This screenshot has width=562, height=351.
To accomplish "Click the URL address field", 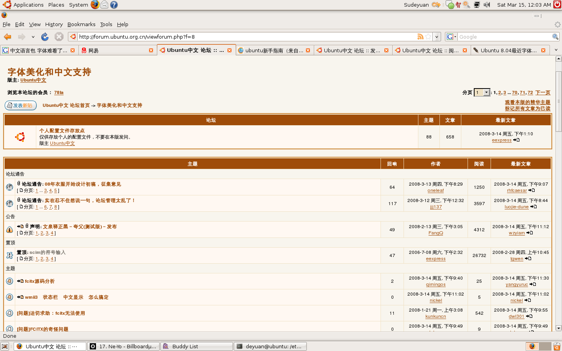I will (246, 37).
